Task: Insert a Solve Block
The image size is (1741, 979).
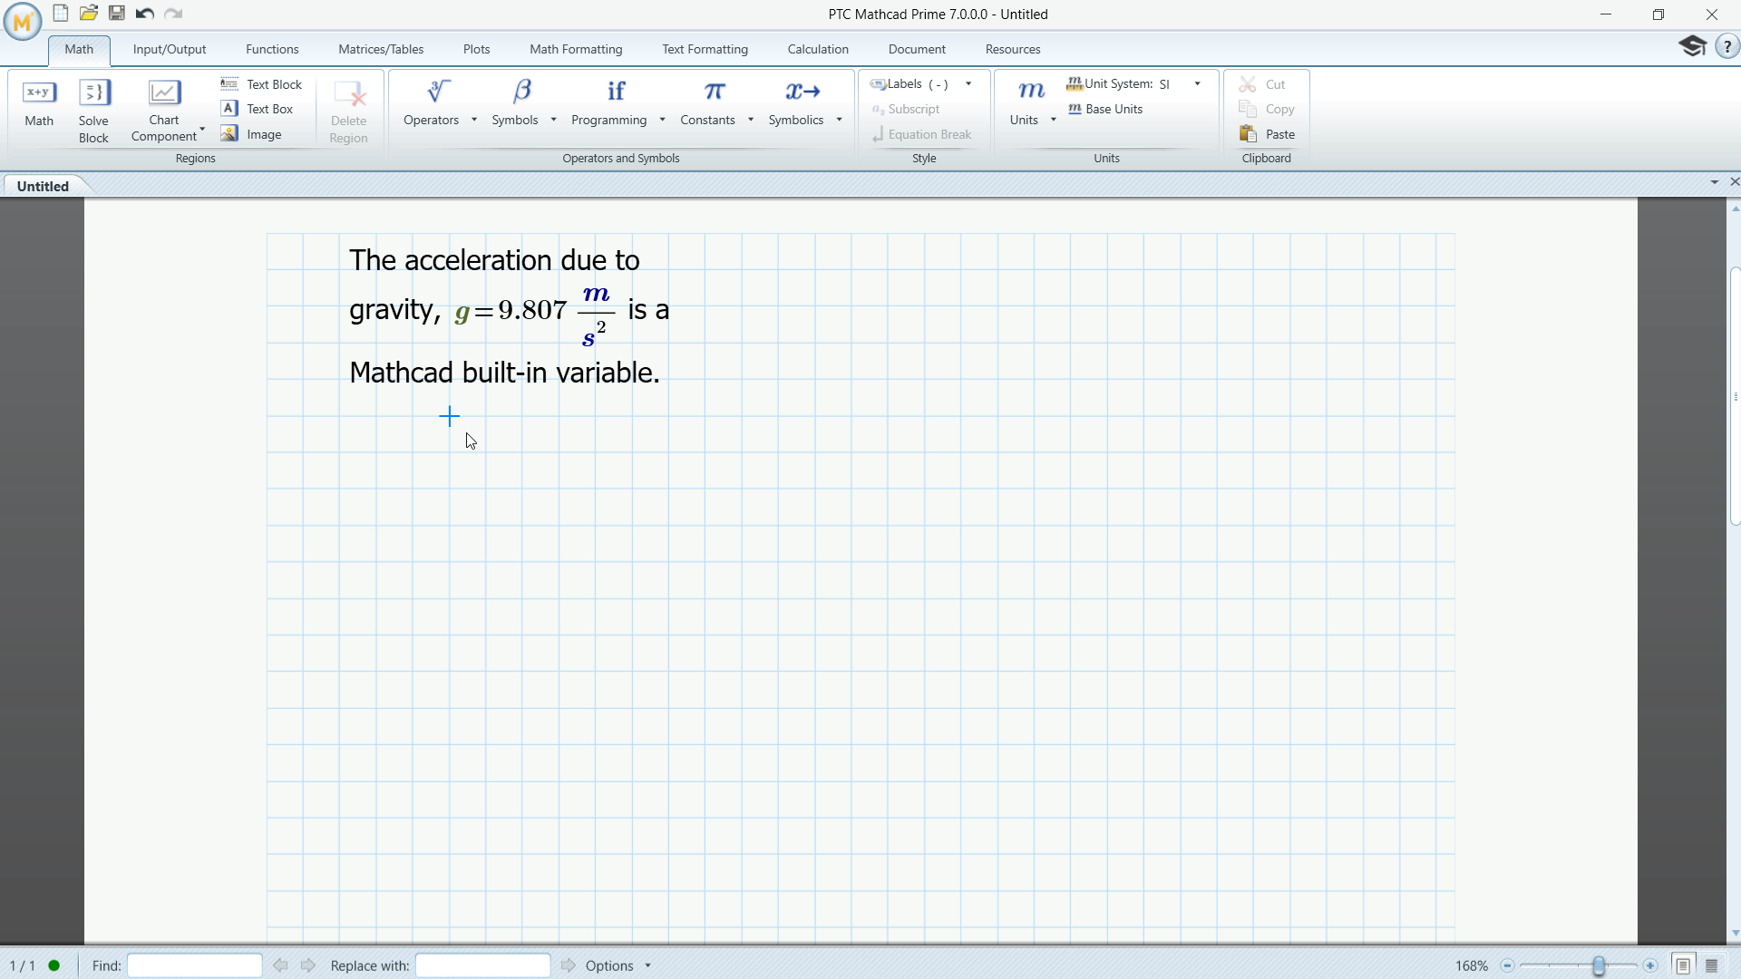Action: [93, 111]
